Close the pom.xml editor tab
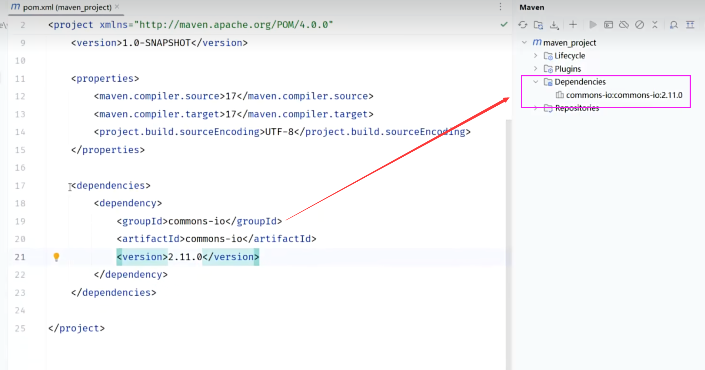This screenshot has width=705, height=370. tap(117, 7)
